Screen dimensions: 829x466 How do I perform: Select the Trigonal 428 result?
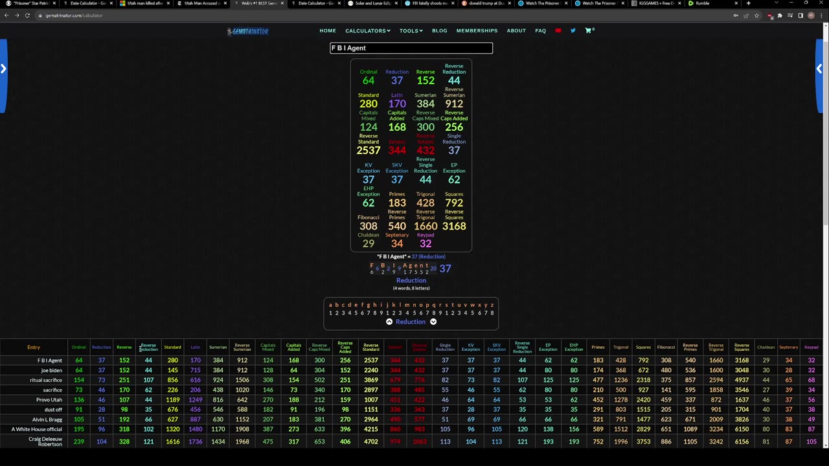click(426, 200)
